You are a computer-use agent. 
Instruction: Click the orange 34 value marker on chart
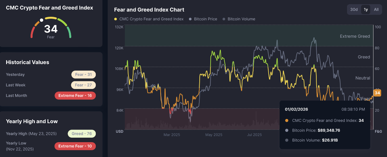point(378,93)
